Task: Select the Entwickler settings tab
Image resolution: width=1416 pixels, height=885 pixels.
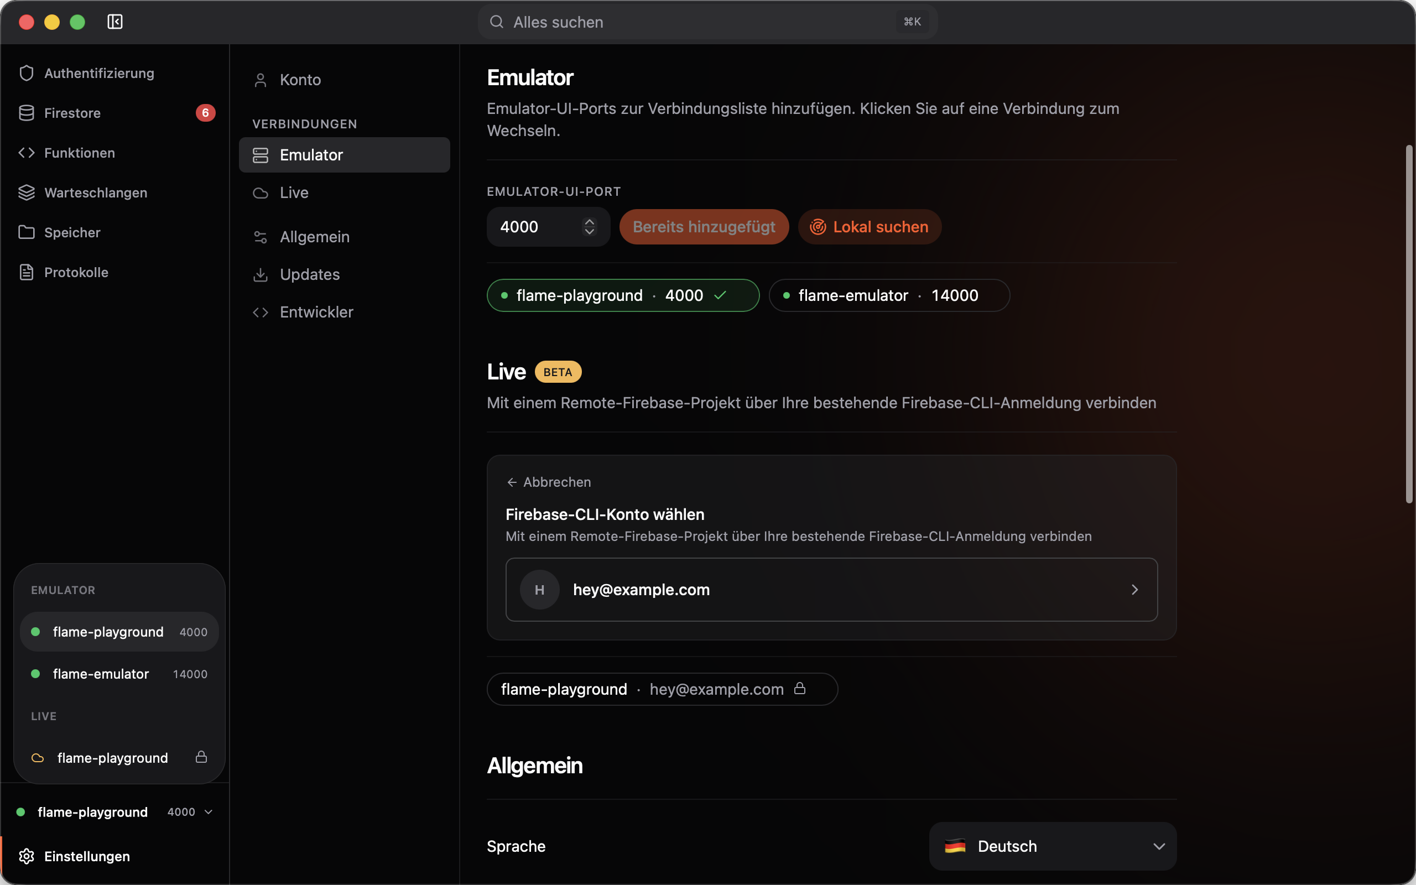Action: coord(344,313)
